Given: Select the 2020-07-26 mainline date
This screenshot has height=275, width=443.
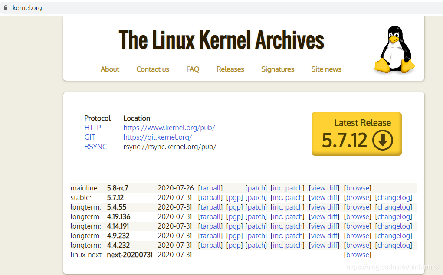Looking at the screenshot, I should [x=176, y=188].
